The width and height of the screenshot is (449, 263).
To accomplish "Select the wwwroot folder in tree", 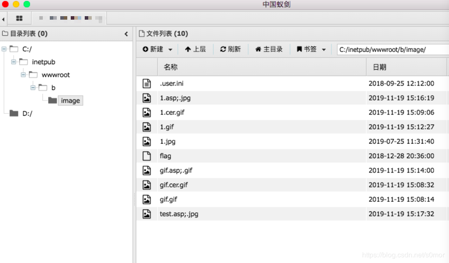I will pyautogui.click(x=55, y=75).
